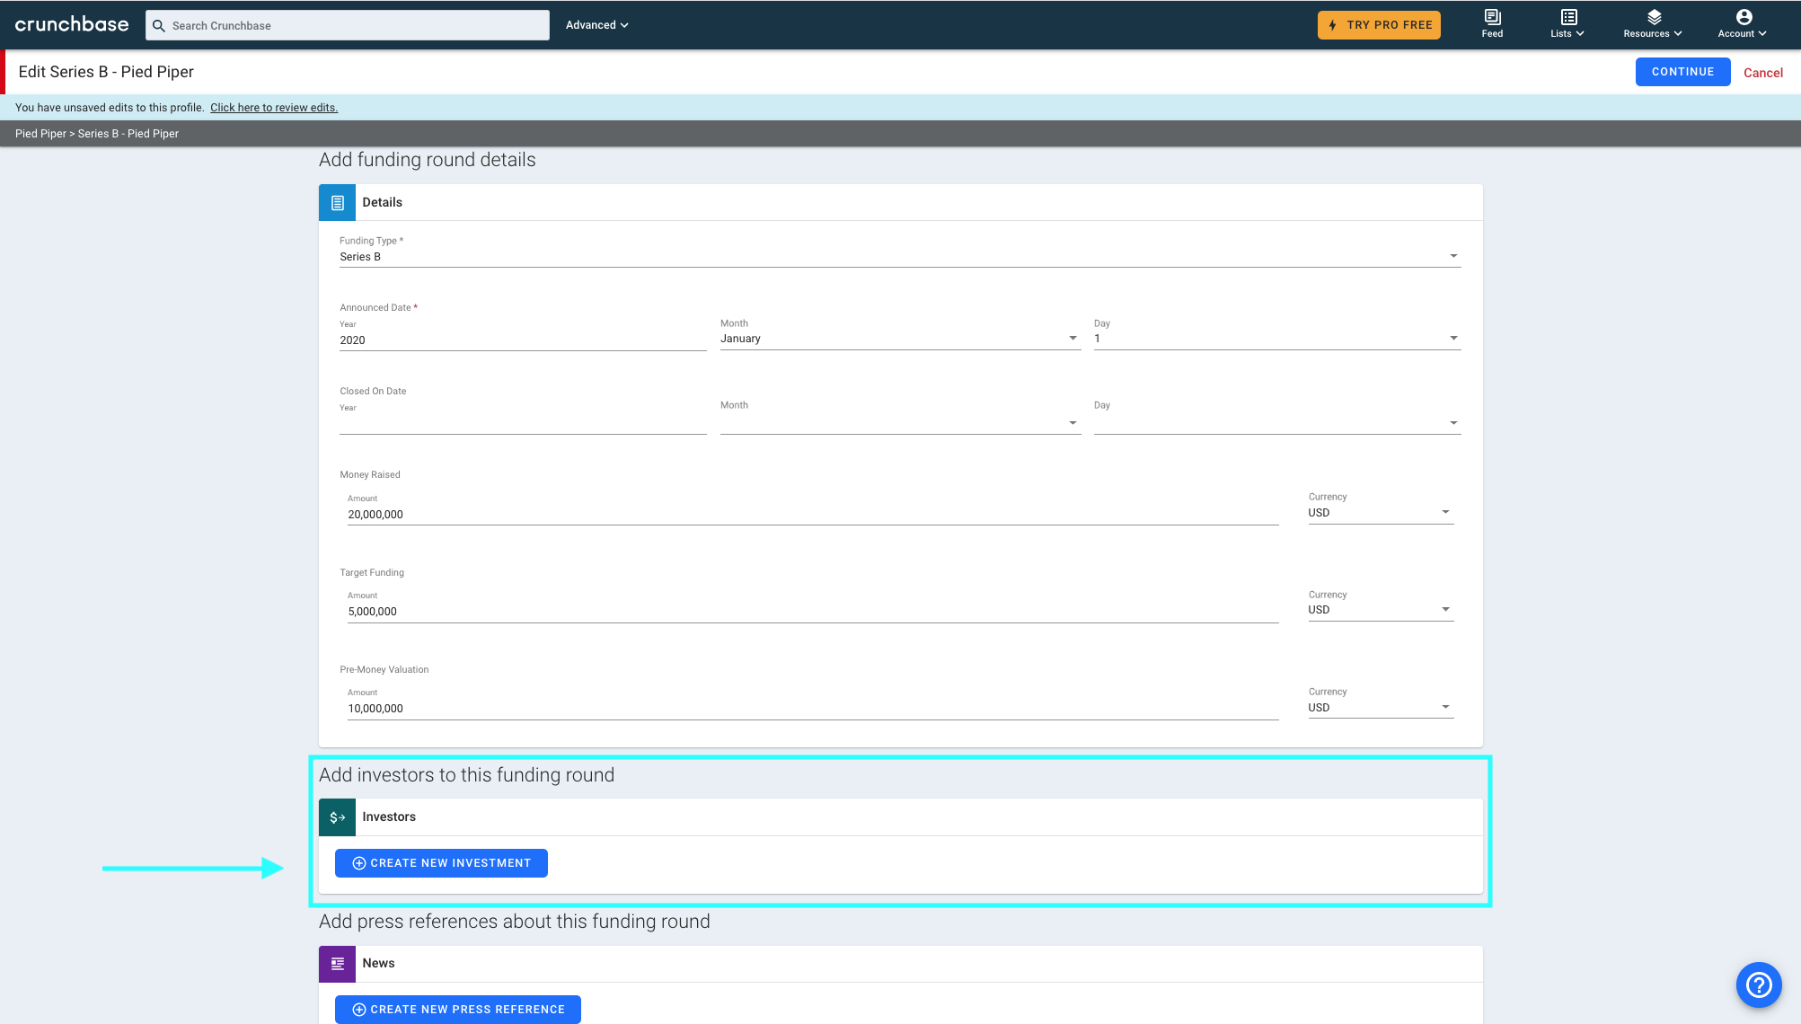This screenshot has height=1024, width=1801.
Task: Open the Target Funding Currency dropdown
Action: (1380, 610)
